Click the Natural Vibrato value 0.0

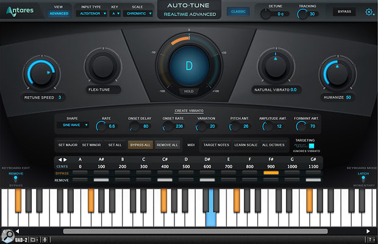(293, 90)
